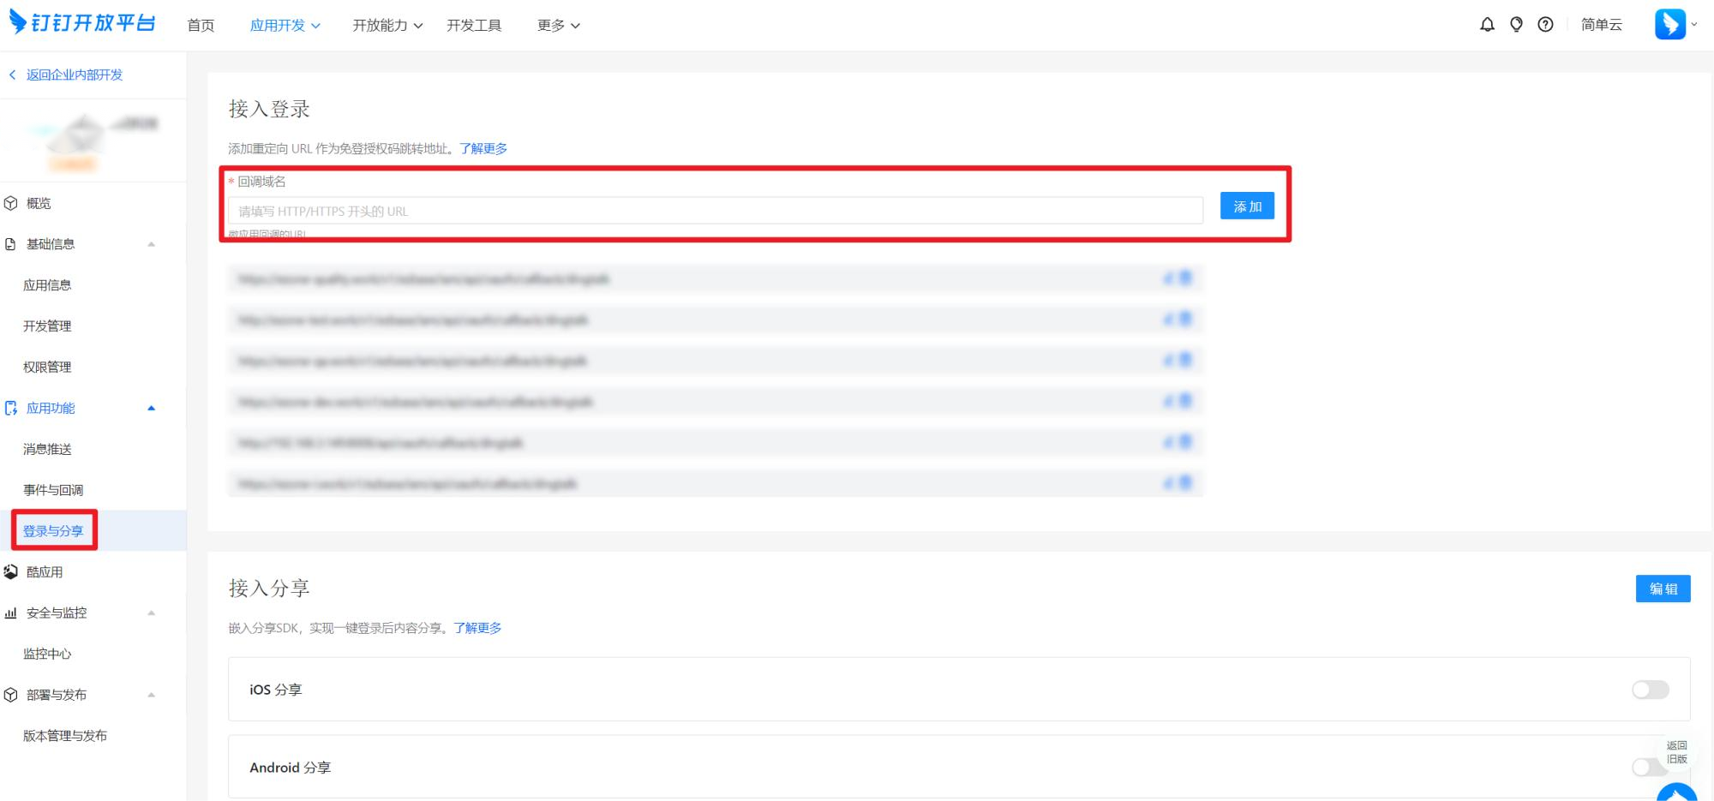Click 了解更多 link under 接入登录
The image size is (1714, 801).
point(483,148)
